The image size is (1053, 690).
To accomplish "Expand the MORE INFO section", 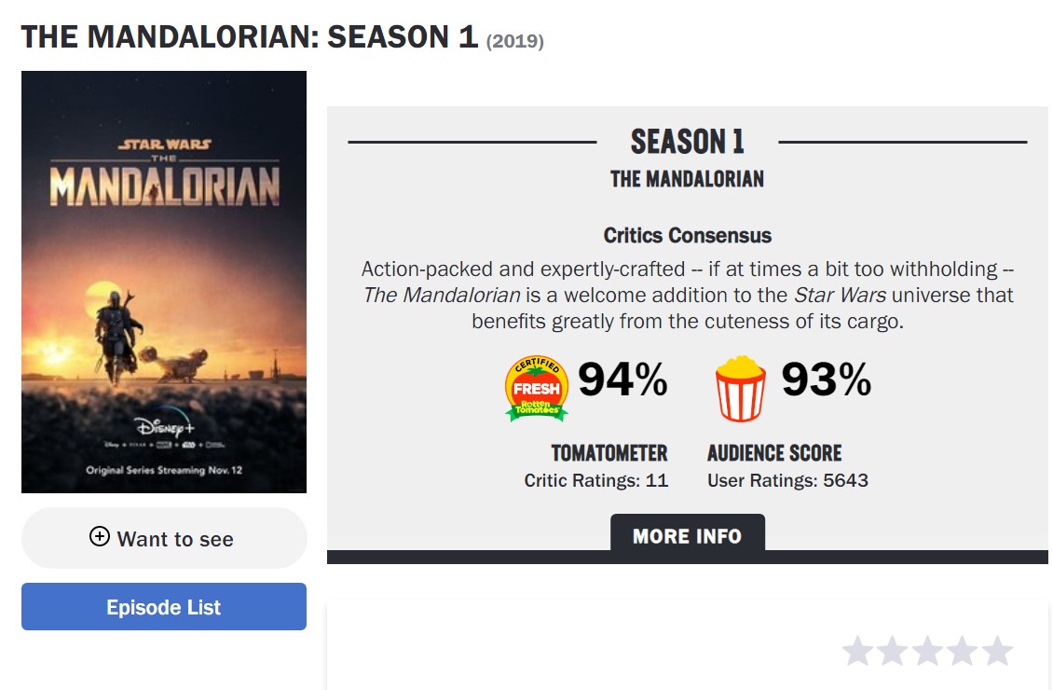I will (687, 536).
